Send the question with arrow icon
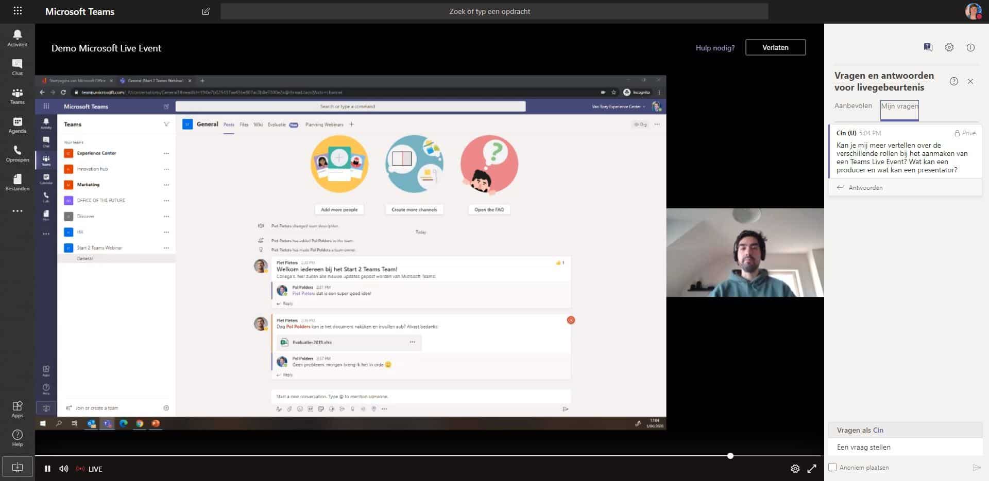 click(x=976, y=468)
